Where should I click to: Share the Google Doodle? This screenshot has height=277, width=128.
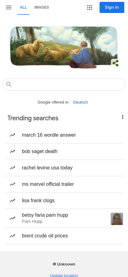pyautogui.click(x=115, y=63)
